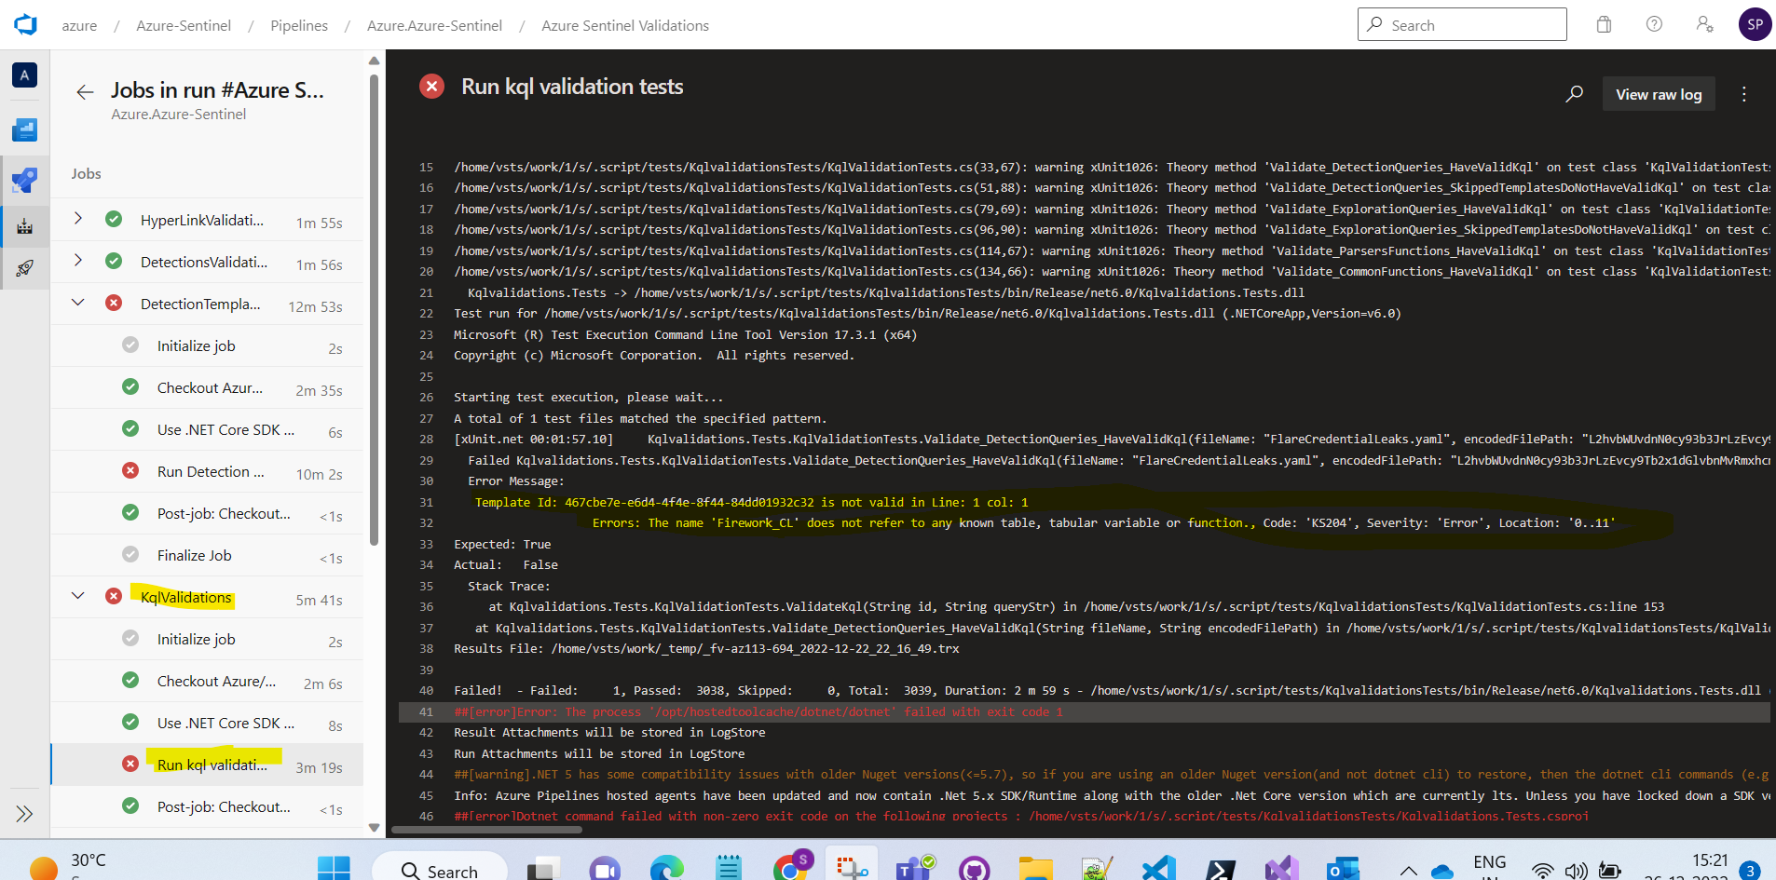This screenshot has width=1776, height=880.
Task: Open Chrome from the taskbar
Action: point(790,868)
